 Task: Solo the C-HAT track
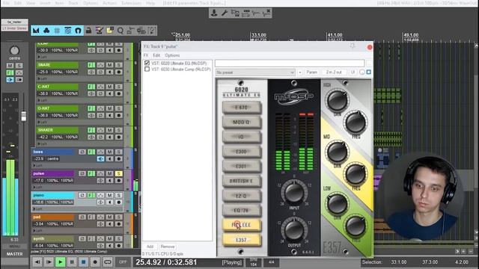click(x=118, y=87)
